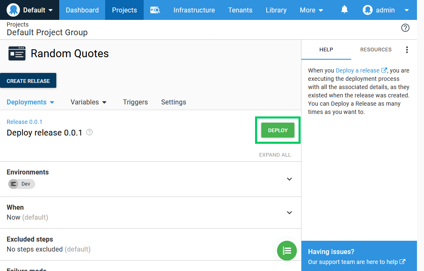Switch to the RESOURCES tab

tap(376, 50)
